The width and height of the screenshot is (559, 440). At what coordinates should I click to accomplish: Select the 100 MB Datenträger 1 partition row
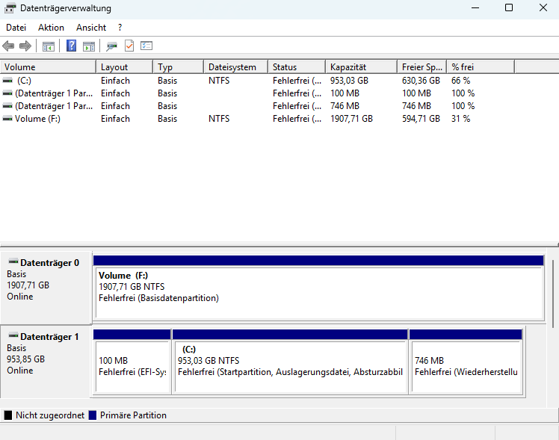(257, 93)
